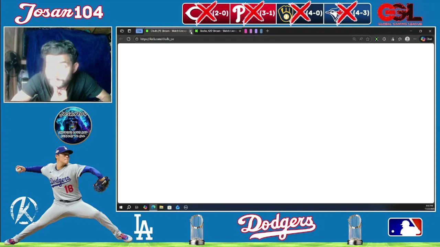Close the Bocha_420 Stream tab
This screenshot has height=247, width=440.
[x=240, y=31]
